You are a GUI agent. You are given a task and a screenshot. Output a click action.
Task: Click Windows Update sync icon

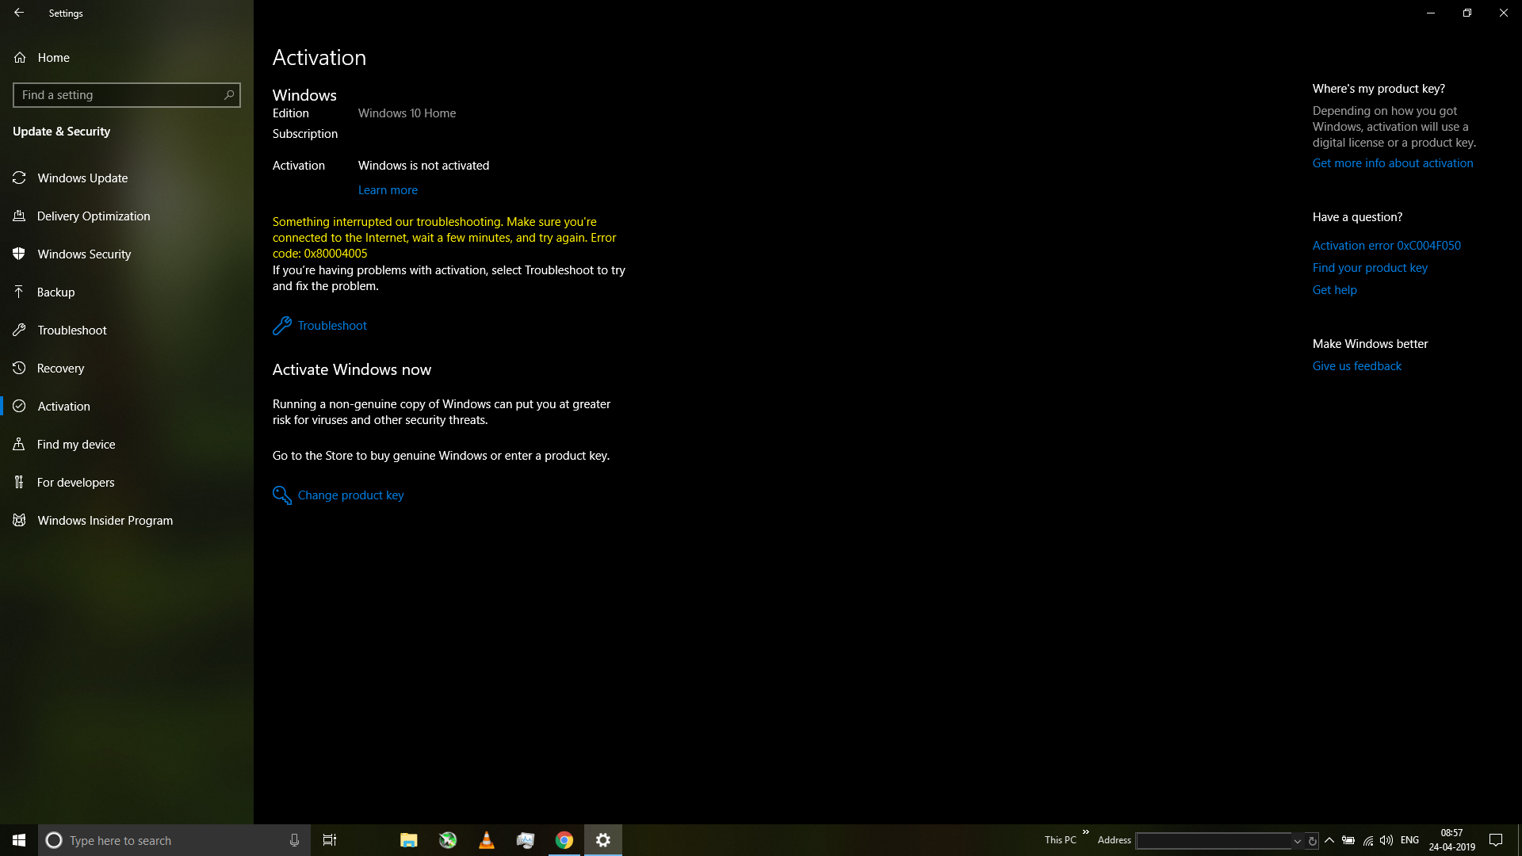(x=19, y=178)
